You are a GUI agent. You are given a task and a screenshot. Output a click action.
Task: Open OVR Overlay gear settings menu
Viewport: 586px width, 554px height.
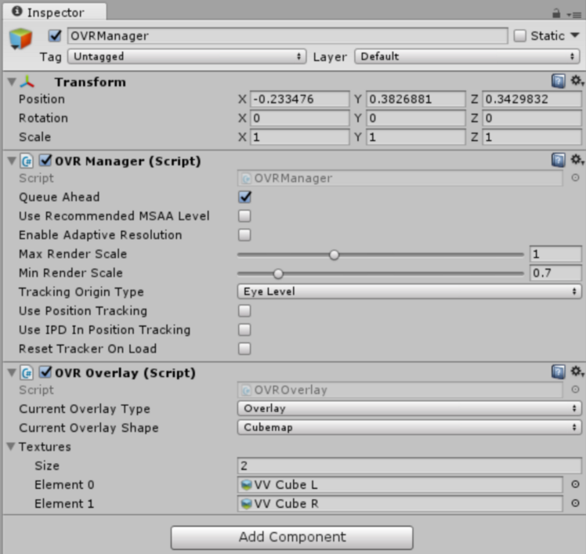(577, 371)
